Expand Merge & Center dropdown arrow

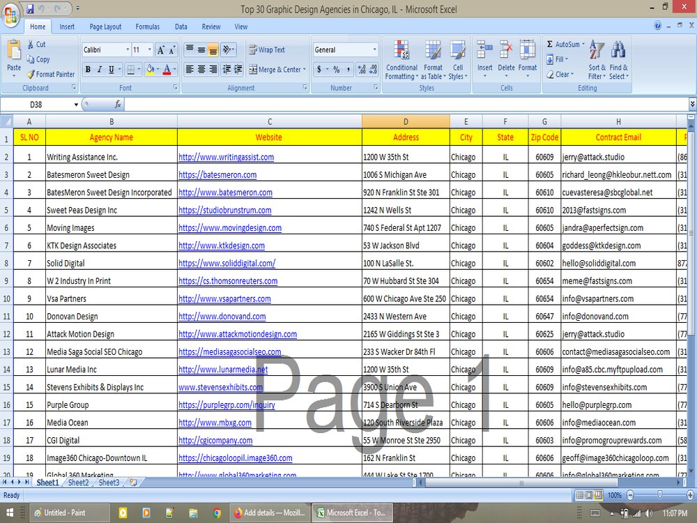coord(305,69)
